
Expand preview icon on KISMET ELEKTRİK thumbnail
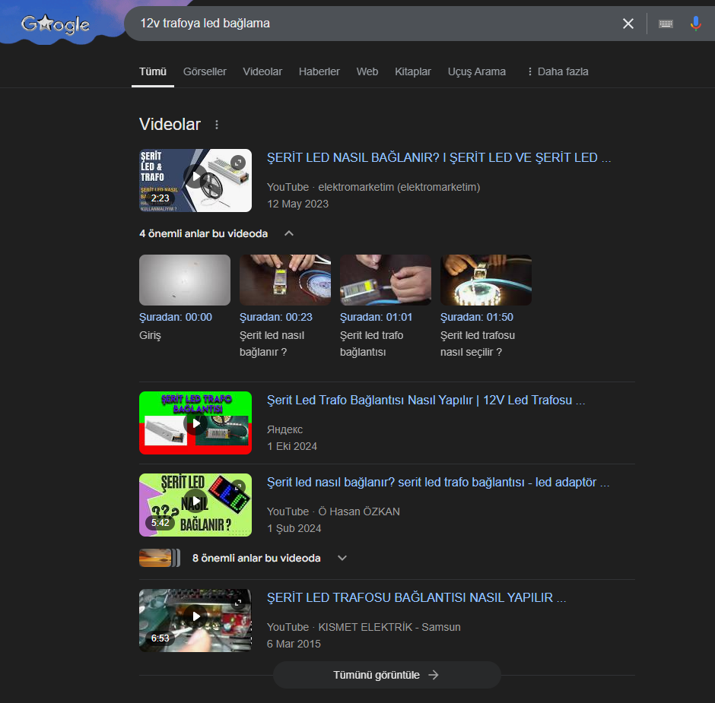tap(238, 603)
